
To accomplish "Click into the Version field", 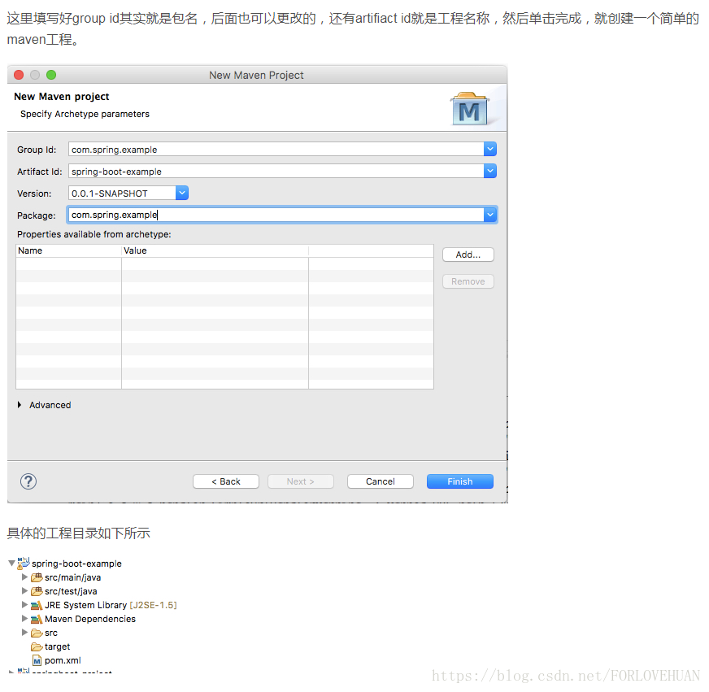I will (122, 194).
